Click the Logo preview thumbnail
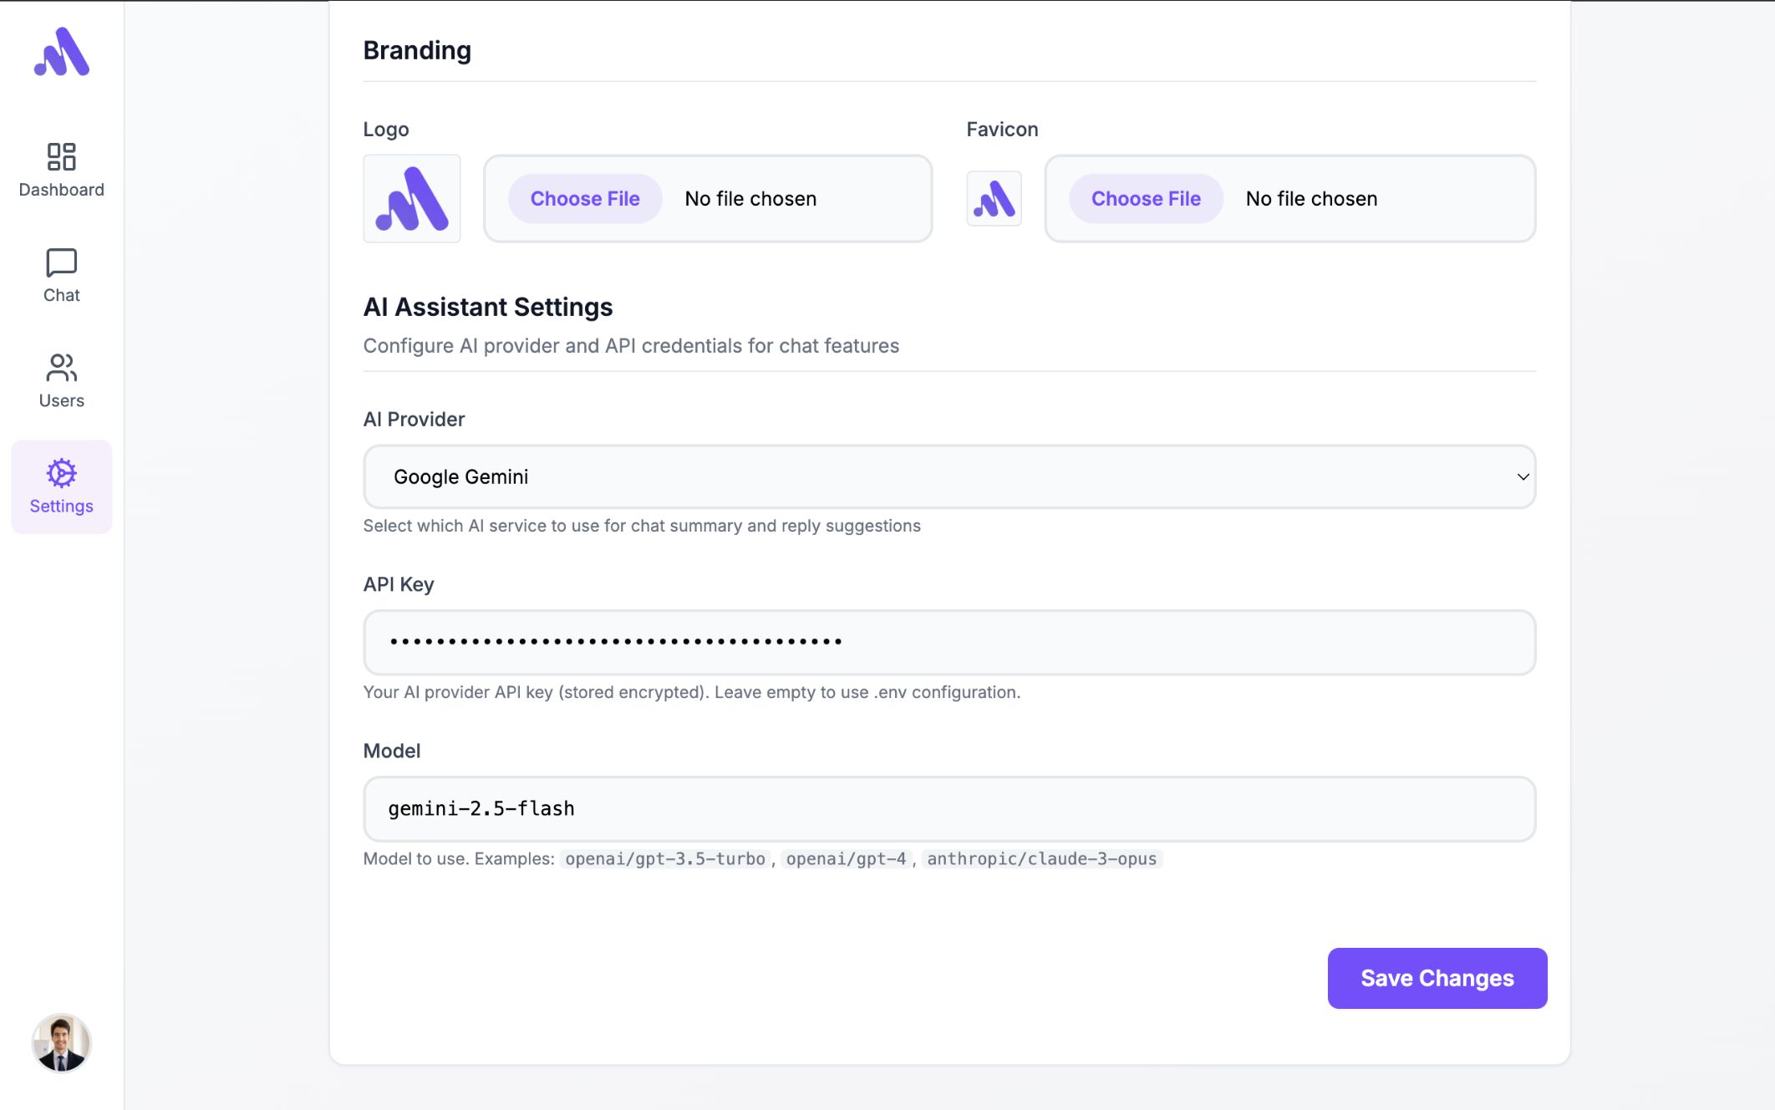 [411, 199]
